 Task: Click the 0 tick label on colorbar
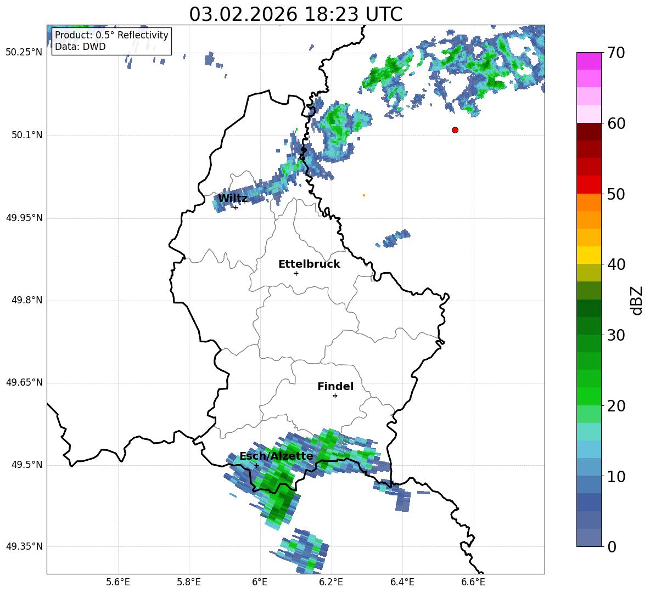point(612,547)
